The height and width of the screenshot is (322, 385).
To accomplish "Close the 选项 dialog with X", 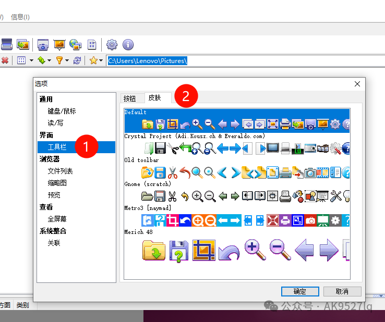I will 357,84.
